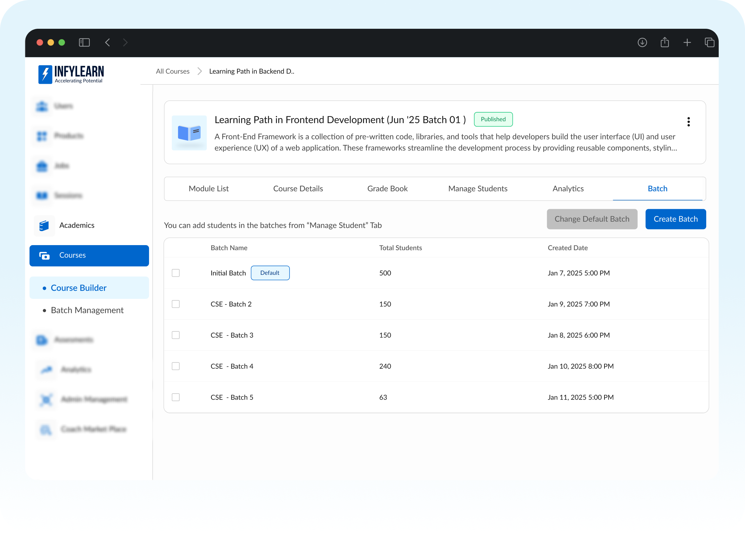
Task: Click the browser back arrow
Action: pos(107,42)
